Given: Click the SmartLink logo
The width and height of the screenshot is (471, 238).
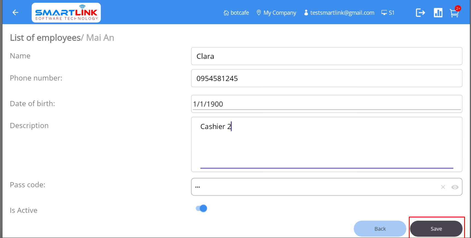Looking at the screenshot, I should pos(66,13).
